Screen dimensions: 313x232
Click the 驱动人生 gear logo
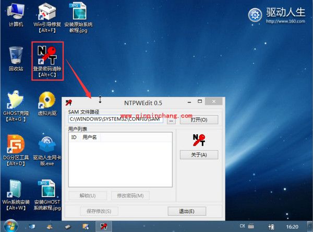click(x=255, y=15)
